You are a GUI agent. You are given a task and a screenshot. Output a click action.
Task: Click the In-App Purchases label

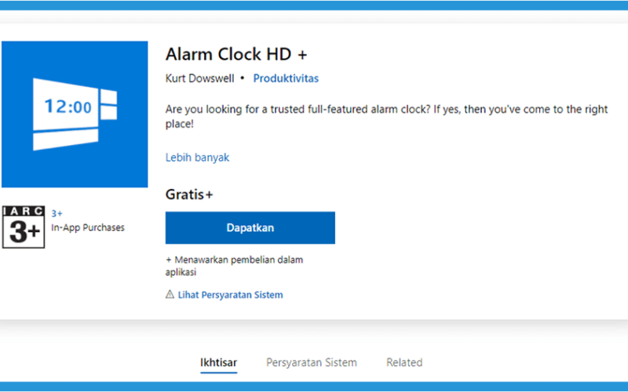click(88, 227)
